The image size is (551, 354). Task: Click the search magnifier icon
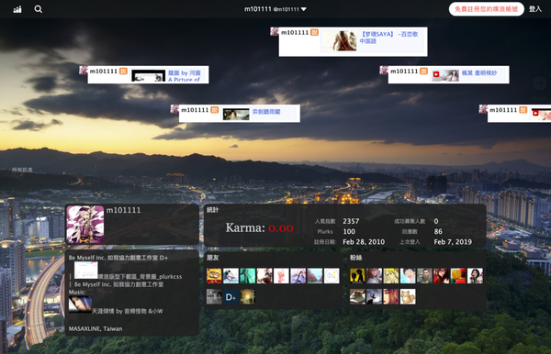pyautogui.click(x=39, y=9)
